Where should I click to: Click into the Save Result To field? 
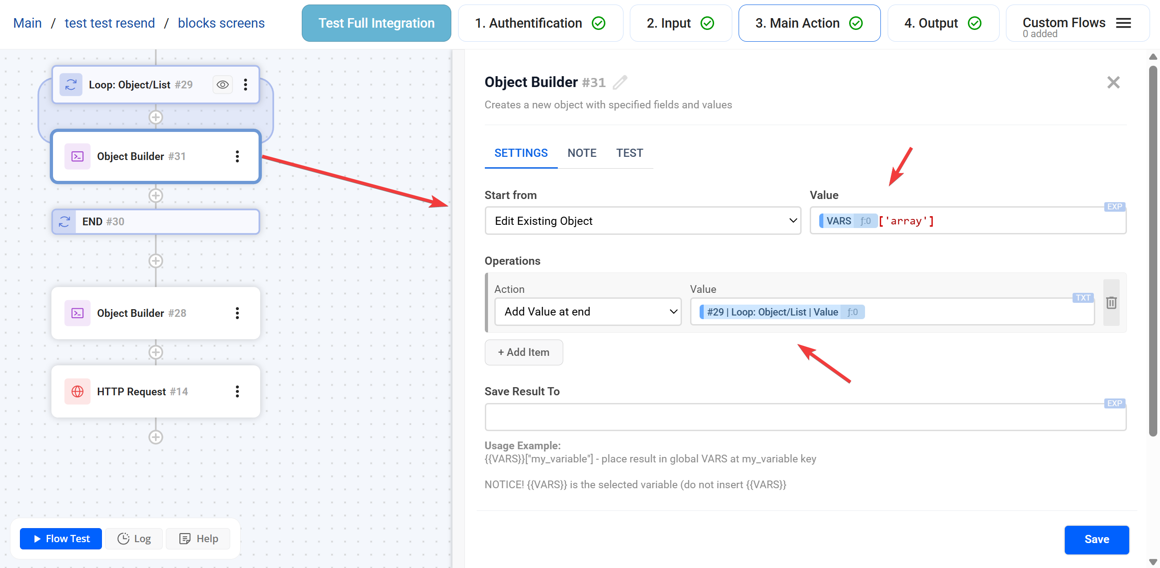pos(805,418)
